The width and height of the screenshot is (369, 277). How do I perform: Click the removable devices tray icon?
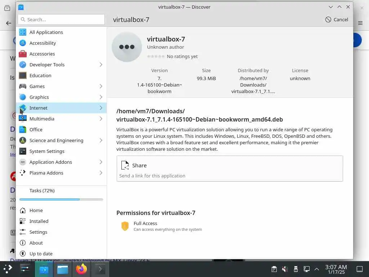pos(296,269)
